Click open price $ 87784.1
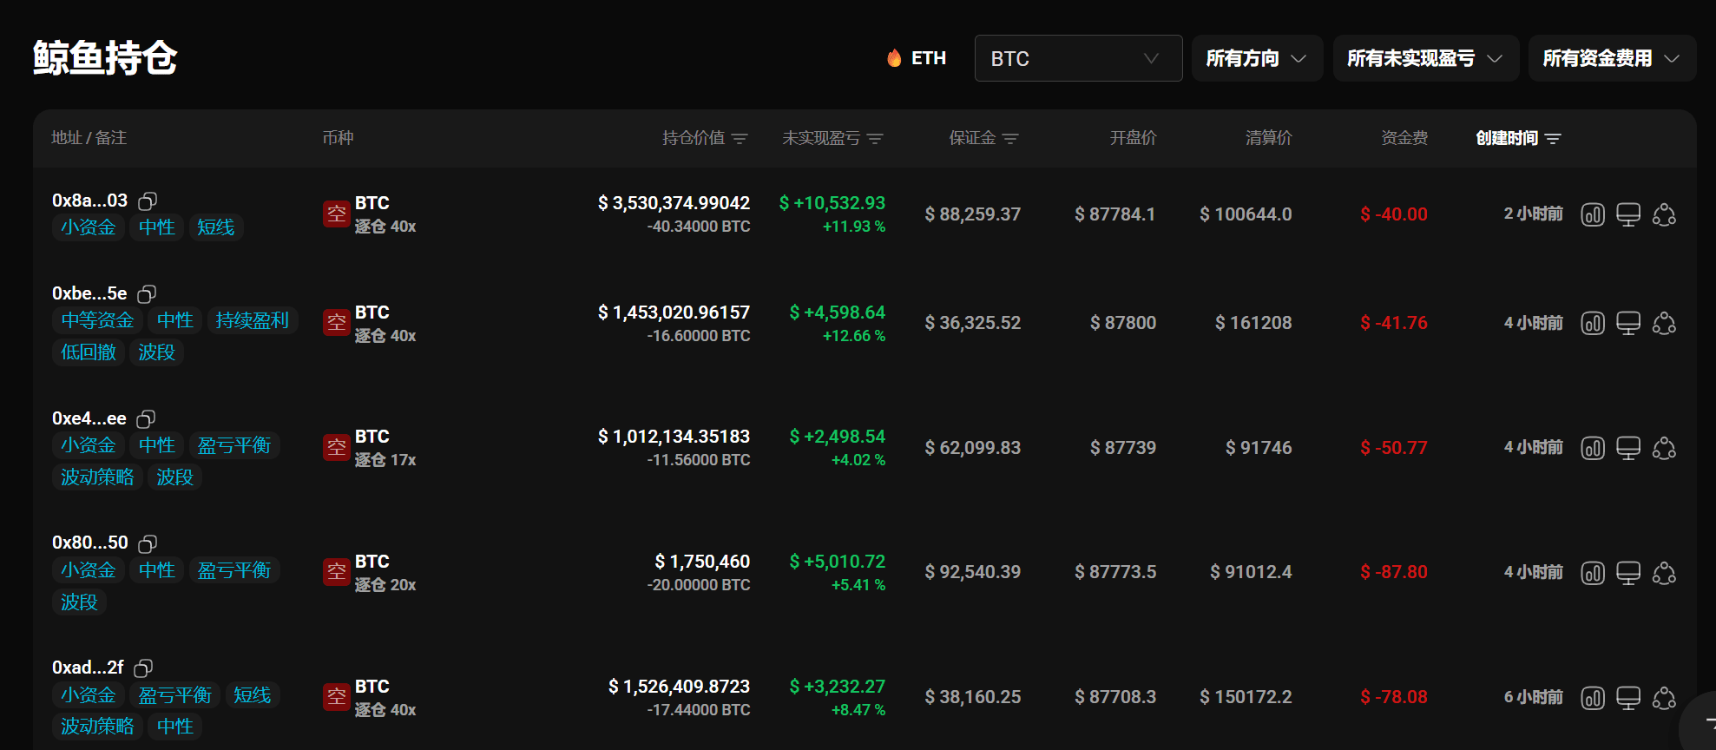Viewport: 1716px width, 750px height. 1114,214
